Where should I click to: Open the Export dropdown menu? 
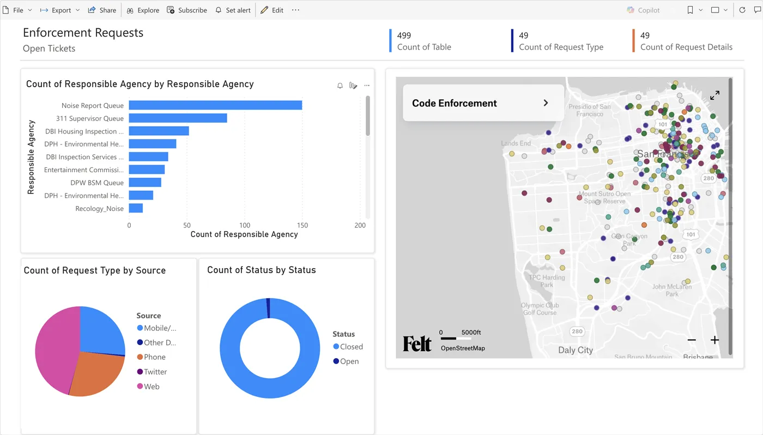click(x=59, y=10)
